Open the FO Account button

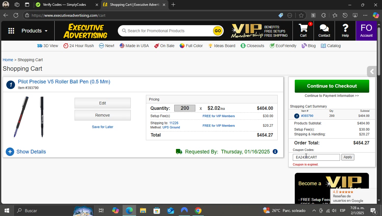tap(366, 31)
